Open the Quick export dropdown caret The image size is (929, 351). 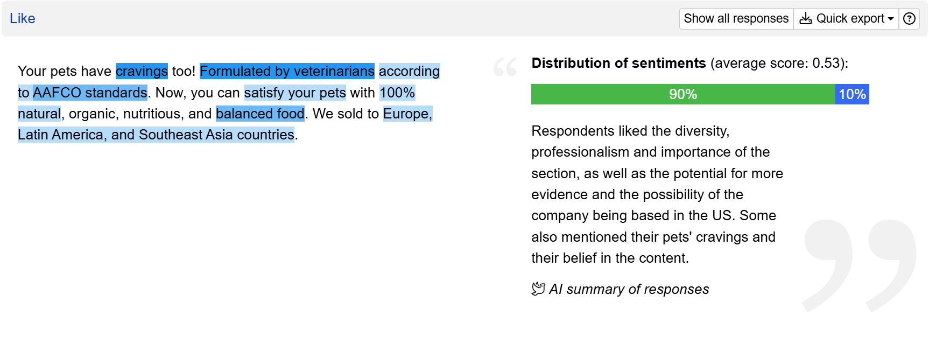pos(891,19)
